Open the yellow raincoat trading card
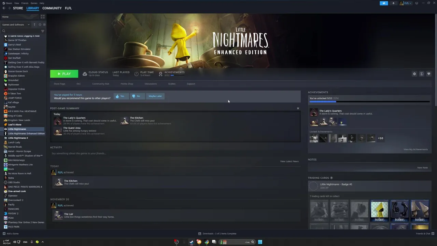This screenshot has height=246, width=437. tap(379, 211)
